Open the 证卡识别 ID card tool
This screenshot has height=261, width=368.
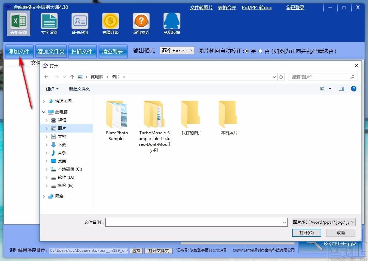(80, 23)
